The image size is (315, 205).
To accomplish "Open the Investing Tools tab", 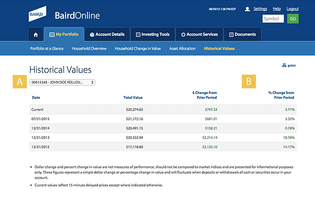I will pos(153,35).
